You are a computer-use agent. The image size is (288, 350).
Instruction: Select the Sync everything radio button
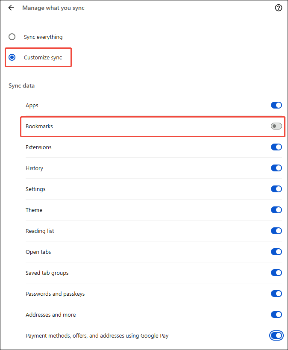(x=12, y=37)
